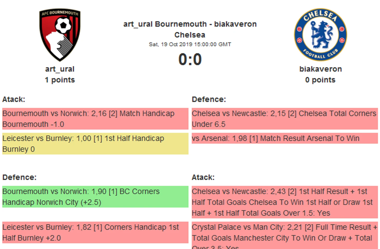Click the left Atack: section heading
Viewport: 380px width, 249px height.
pos(14,99)
